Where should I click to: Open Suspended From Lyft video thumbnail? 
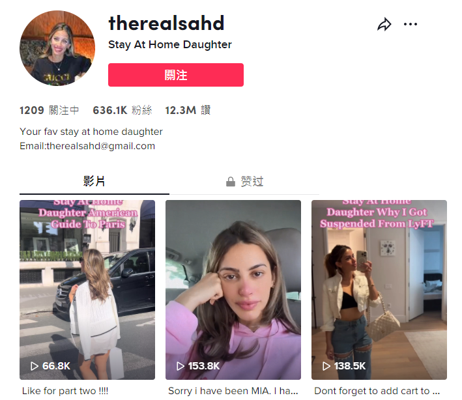(379, 290)
